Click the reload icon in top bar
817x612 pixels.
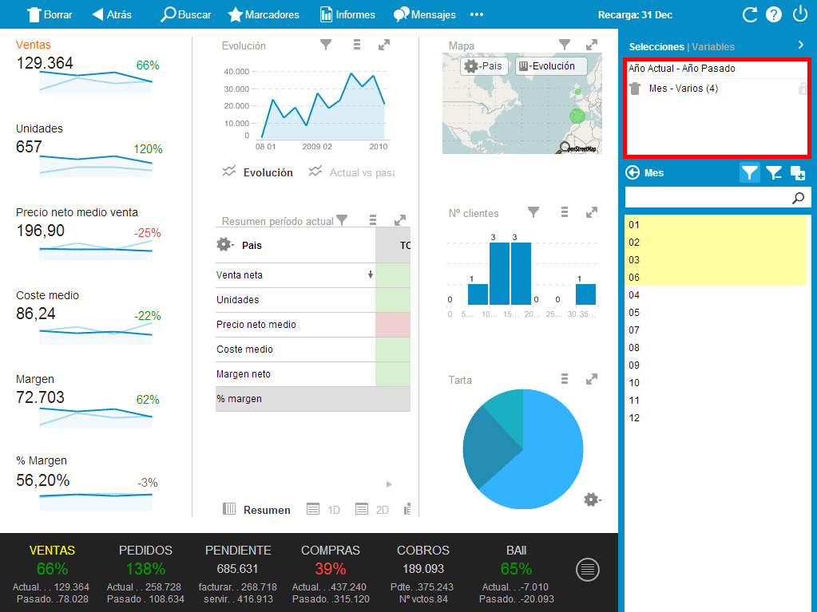749,14
